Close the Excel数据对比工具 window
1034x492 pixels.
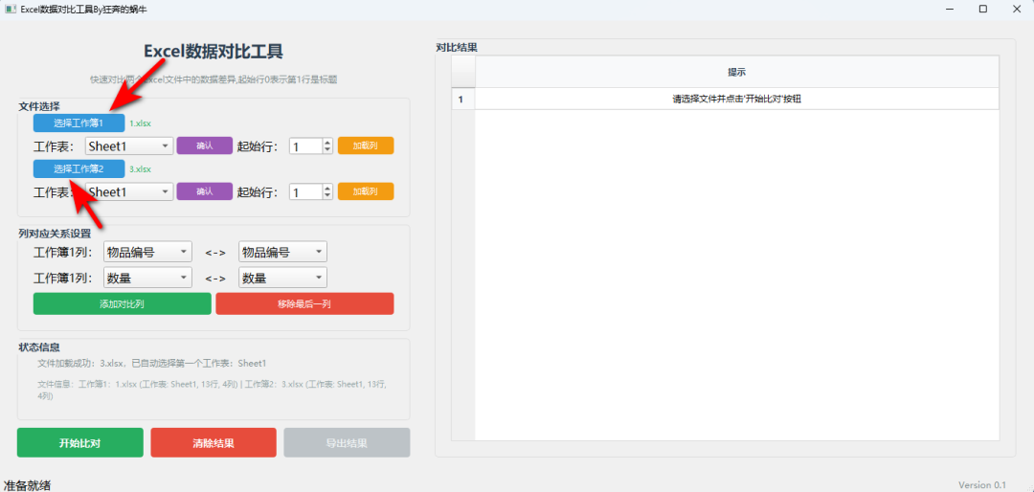point(1016,9)
